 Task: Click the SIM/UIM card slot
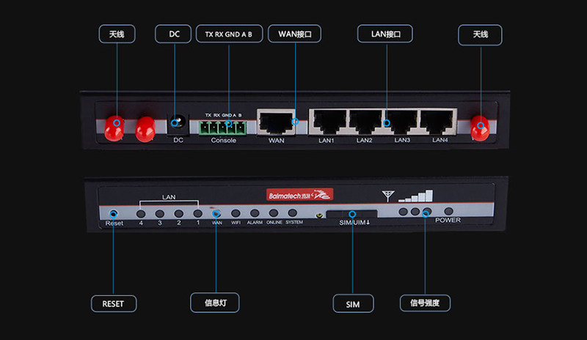point(352,214)
